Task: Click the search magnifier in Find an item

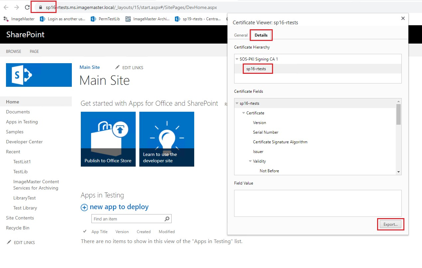Action: point(167,219)
